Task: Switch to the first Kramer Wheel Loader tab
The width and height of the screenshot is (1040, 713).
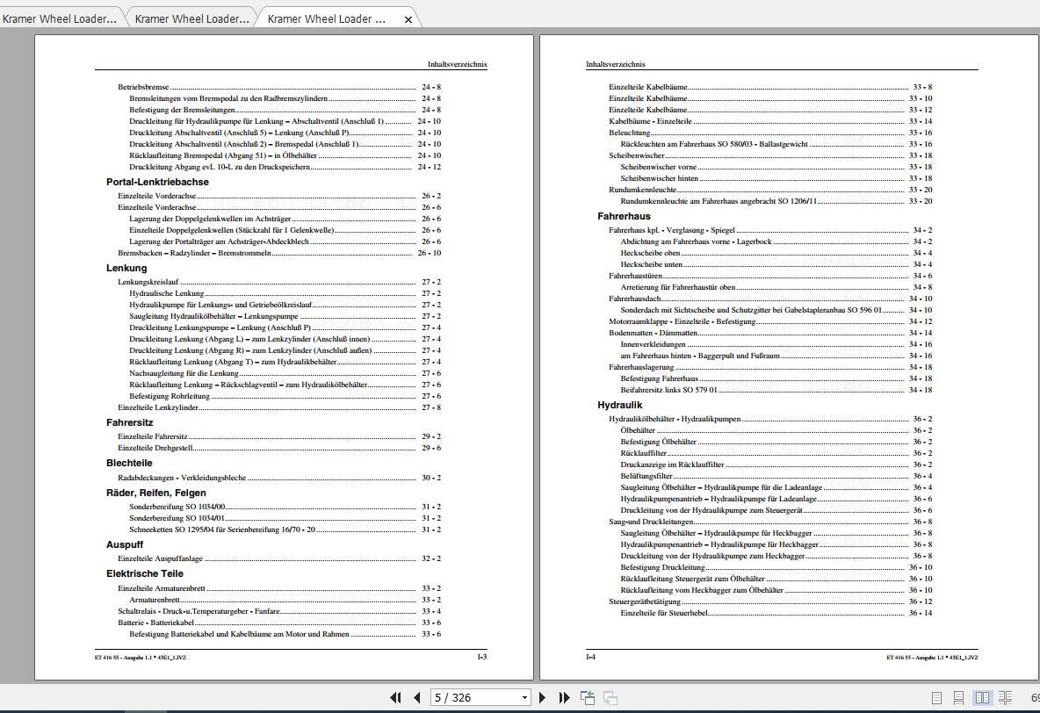Action: [x=60, y=19]
